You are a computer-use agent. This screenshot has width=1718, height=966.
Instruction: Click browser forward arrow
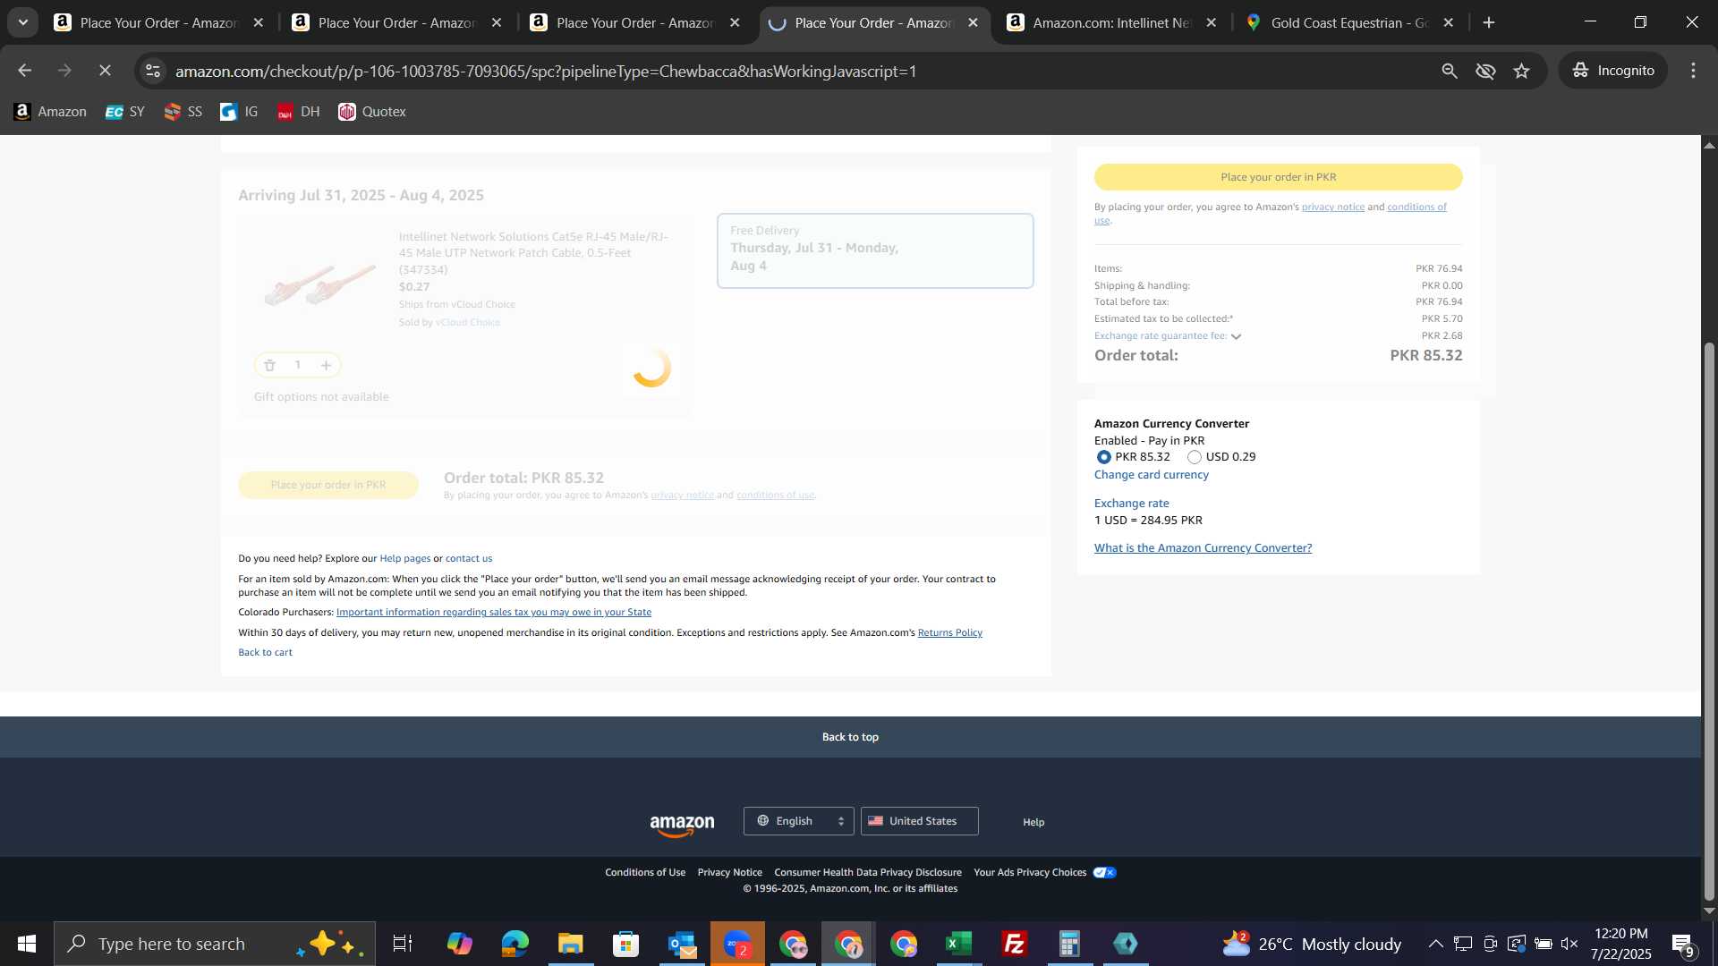(x=64, y=71)
